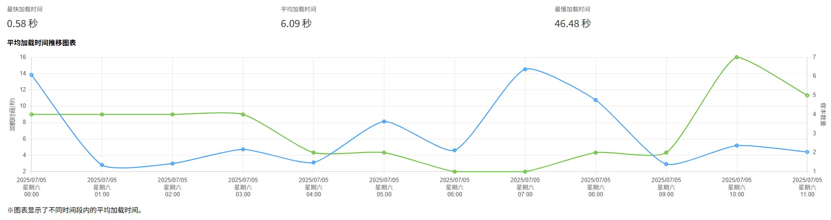Click the green data point at 00:00

[x=32, y=114]
